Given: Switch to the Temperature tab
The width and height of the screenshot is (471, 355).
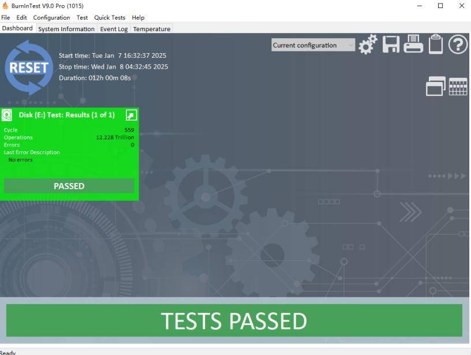Looking at the screenshot, I should point(152,29).
